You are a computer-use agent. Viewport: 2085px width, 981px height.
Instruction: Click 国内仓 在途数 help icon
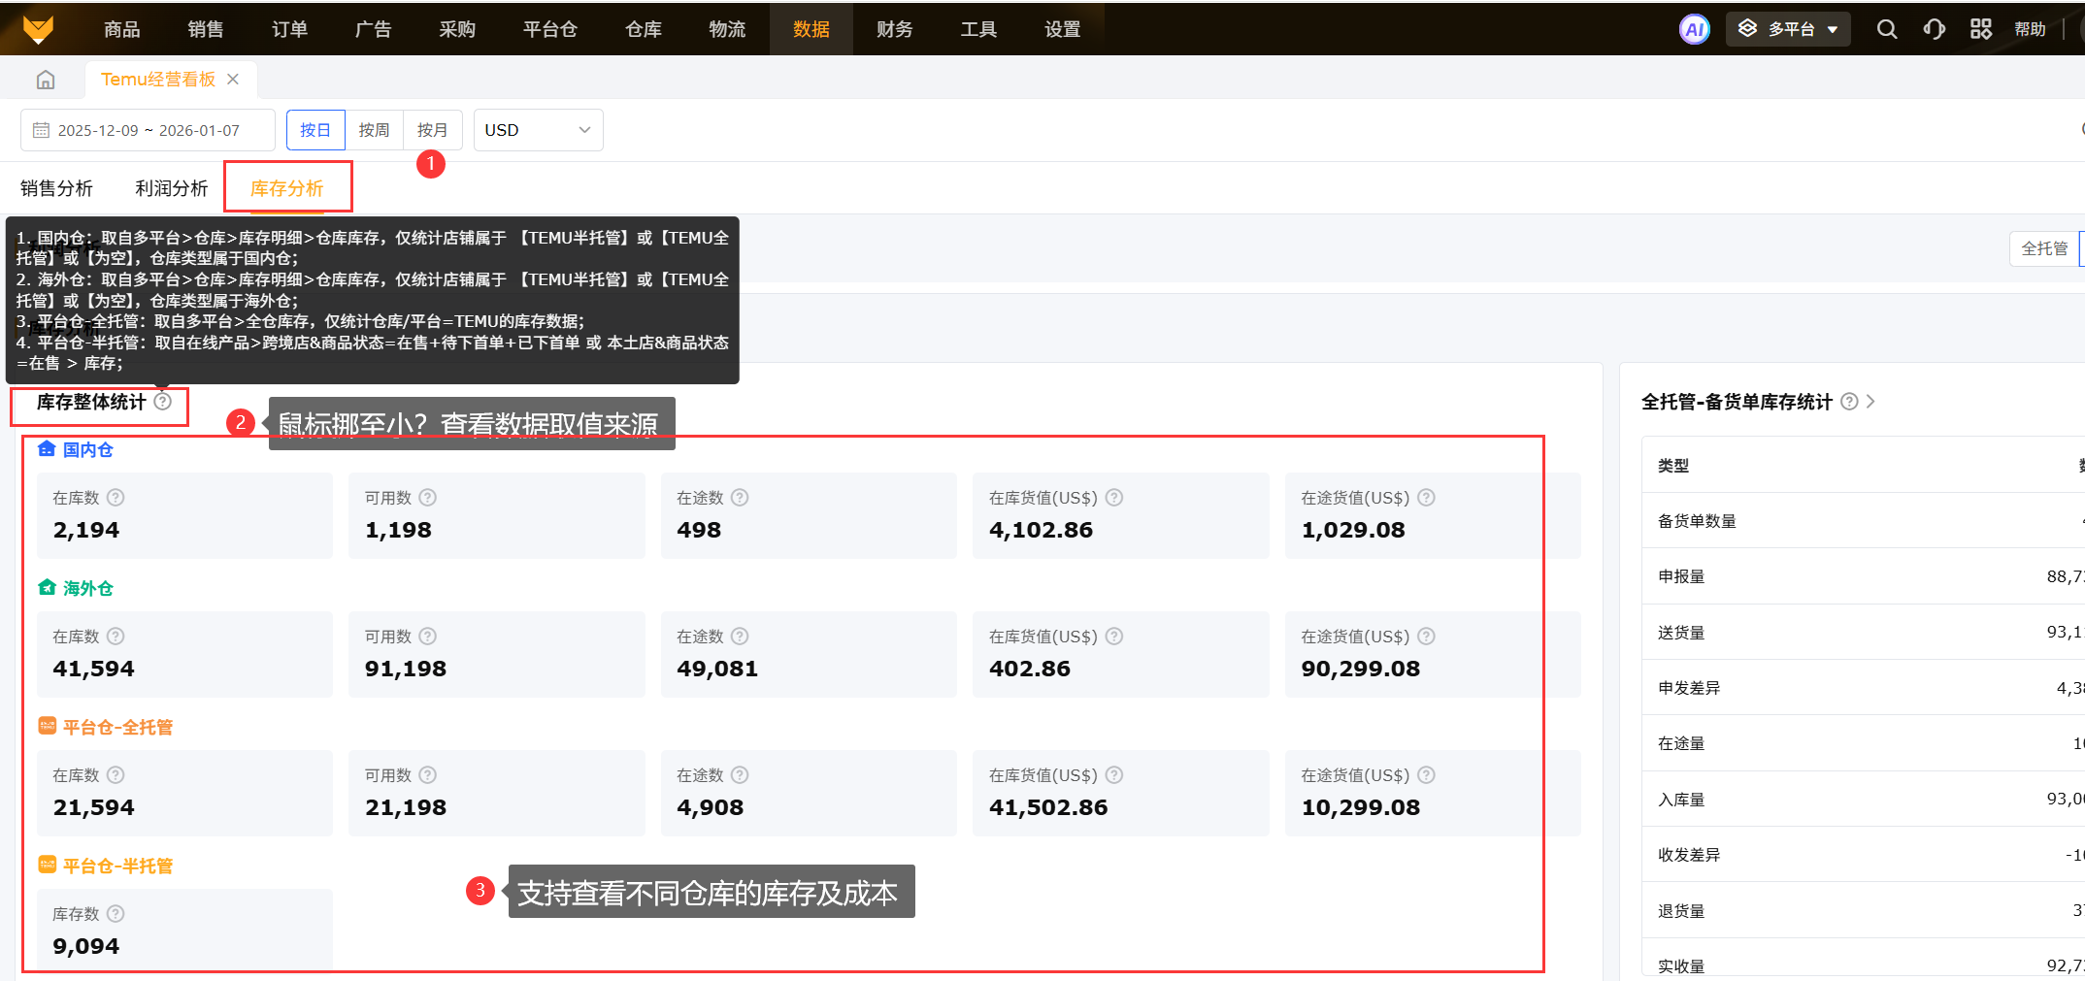click(x=740, y=497)
